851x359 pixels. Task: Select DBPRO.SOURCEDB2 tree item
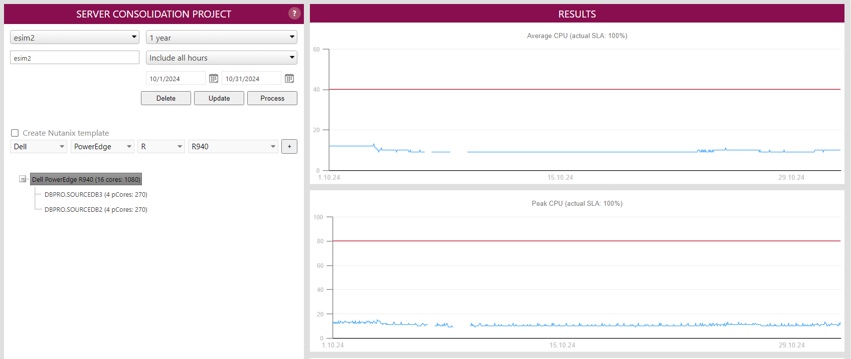pyautogui.click(x=96, y=210)
